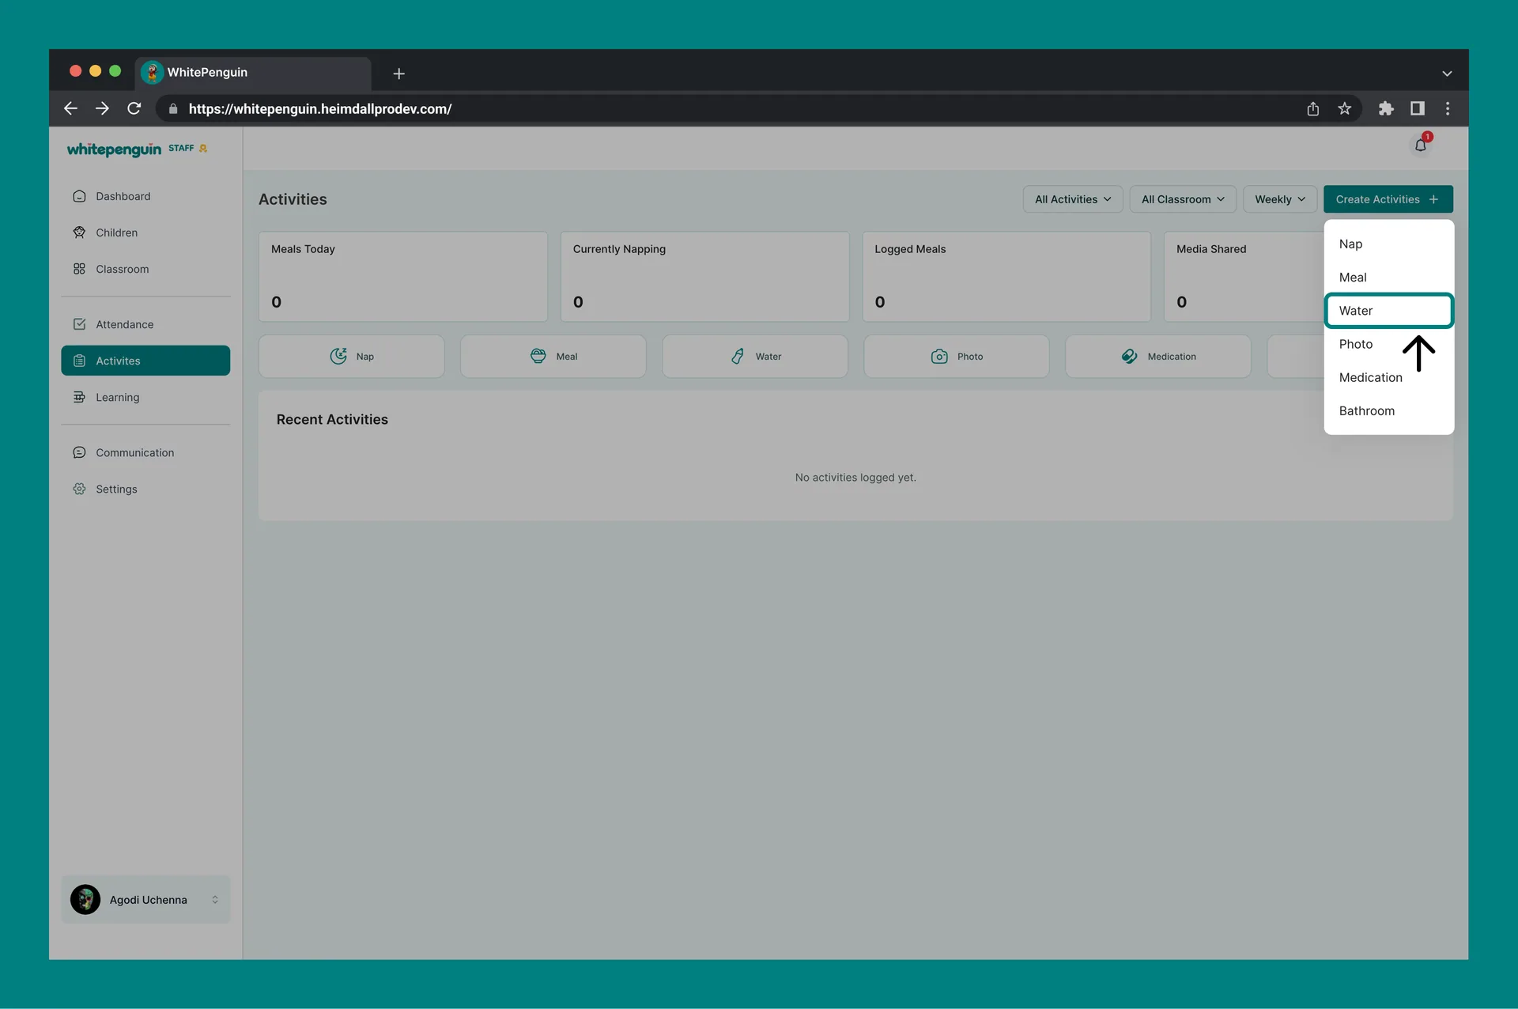Open a new browser tab with plus icon
The image size is (1518, 1009).
(399, 74)
